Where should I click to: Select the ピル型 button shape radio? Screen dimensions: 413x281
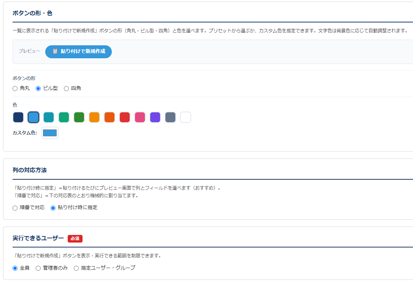(38, 89)
